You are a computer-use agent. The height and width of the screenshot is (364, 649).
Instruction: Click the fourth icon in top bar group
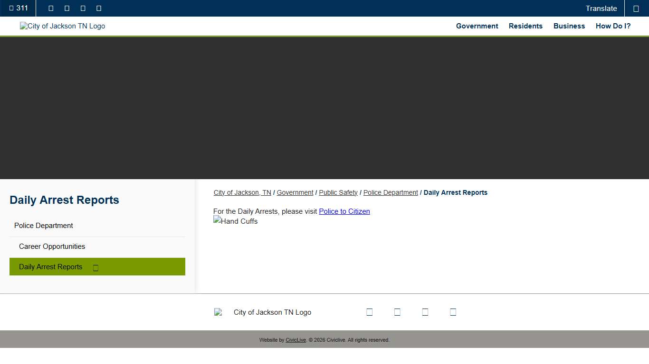[99, 8]
